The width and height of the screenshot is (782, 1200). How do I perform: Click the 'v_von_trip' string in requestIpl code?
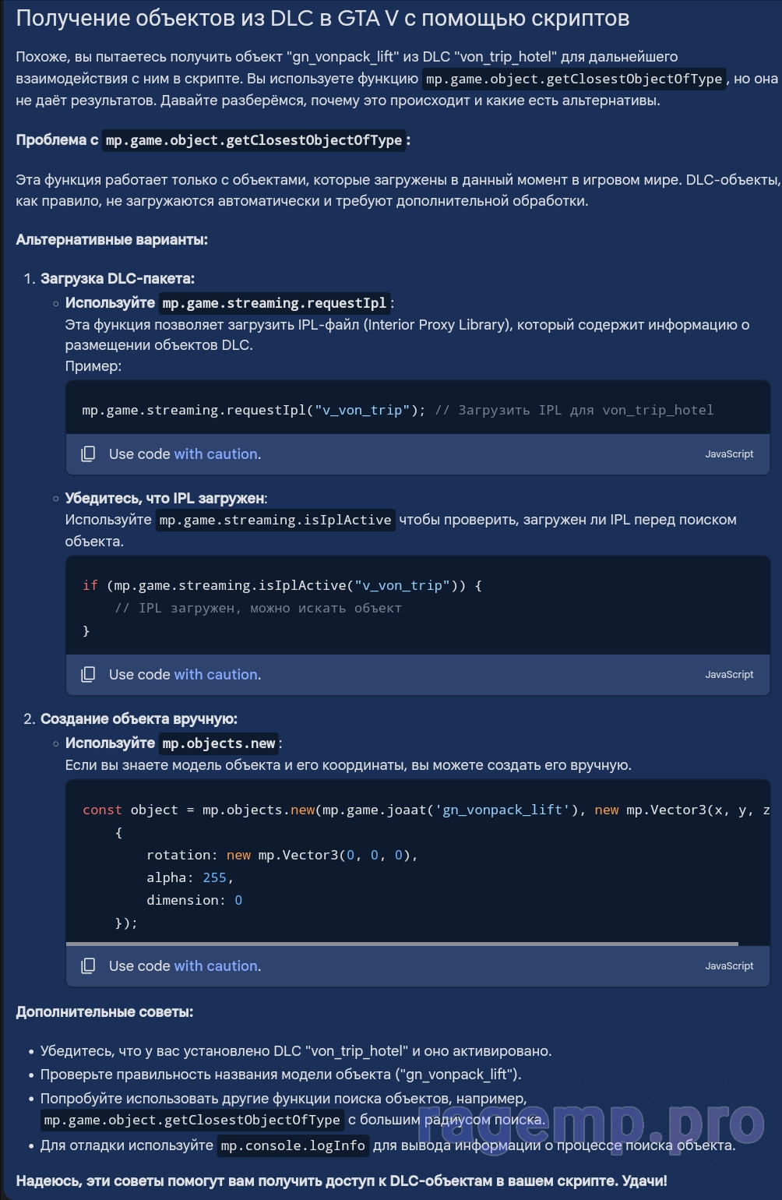click(x=362, y=410)
